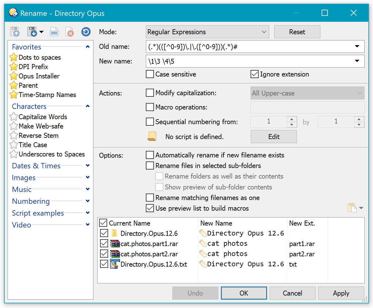The height and width of the screenshot is (308, 373).
Task: Check Automatically rename if new filename exists
Action: (150, 155)
